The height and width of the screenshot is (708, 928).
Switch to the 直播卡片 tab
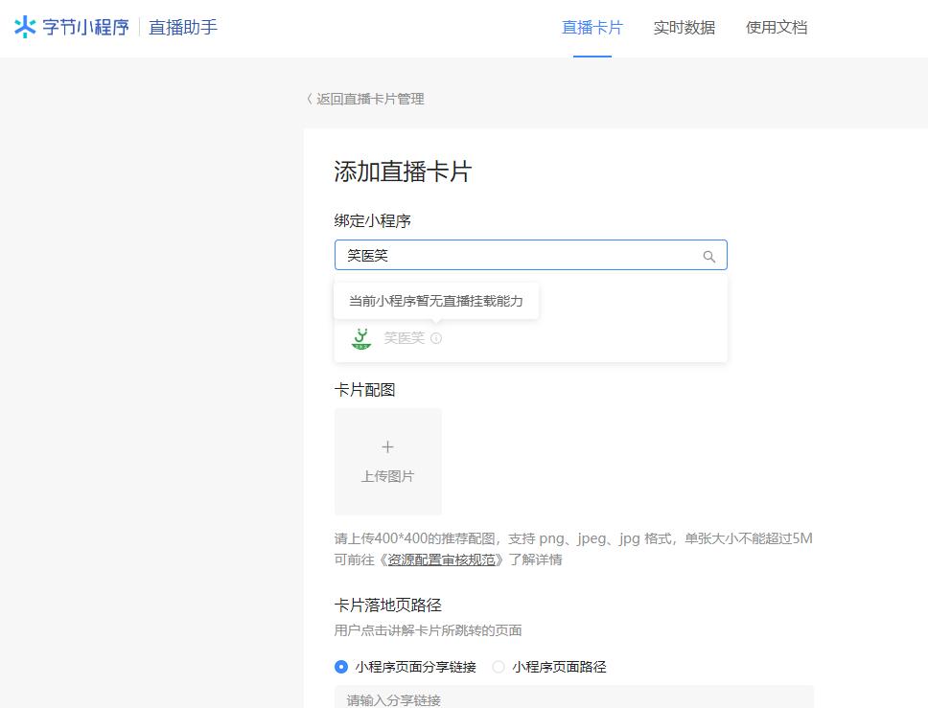click(x=592, y=28)
